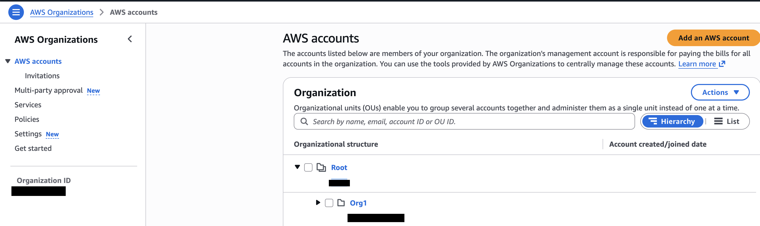Open Multi-party approval page

coord(49,90)
